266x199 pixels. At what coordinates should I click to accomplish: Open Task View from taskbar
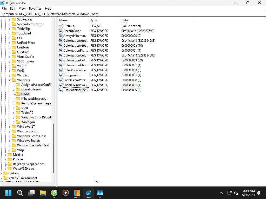tap(31, 193)
